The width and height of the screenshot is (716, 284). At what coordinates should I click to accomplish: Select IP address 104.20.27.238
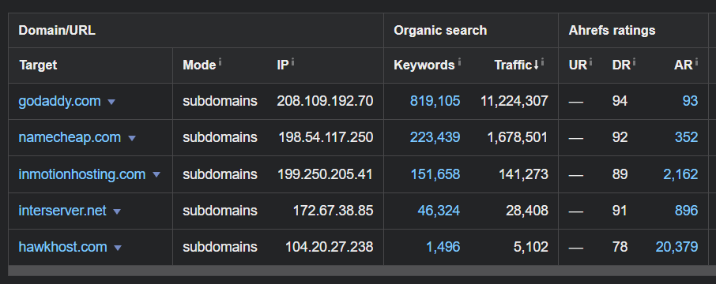tap(330, 247)
